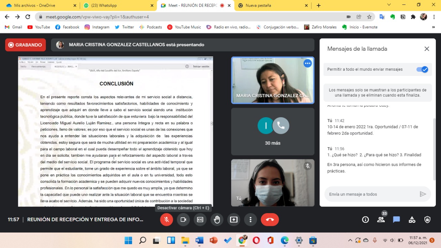Select your own 'Tú' video tile
Image resolution: width=441 pixels, height=248 pixels.
pyautogui.click(x=273, y=183)
